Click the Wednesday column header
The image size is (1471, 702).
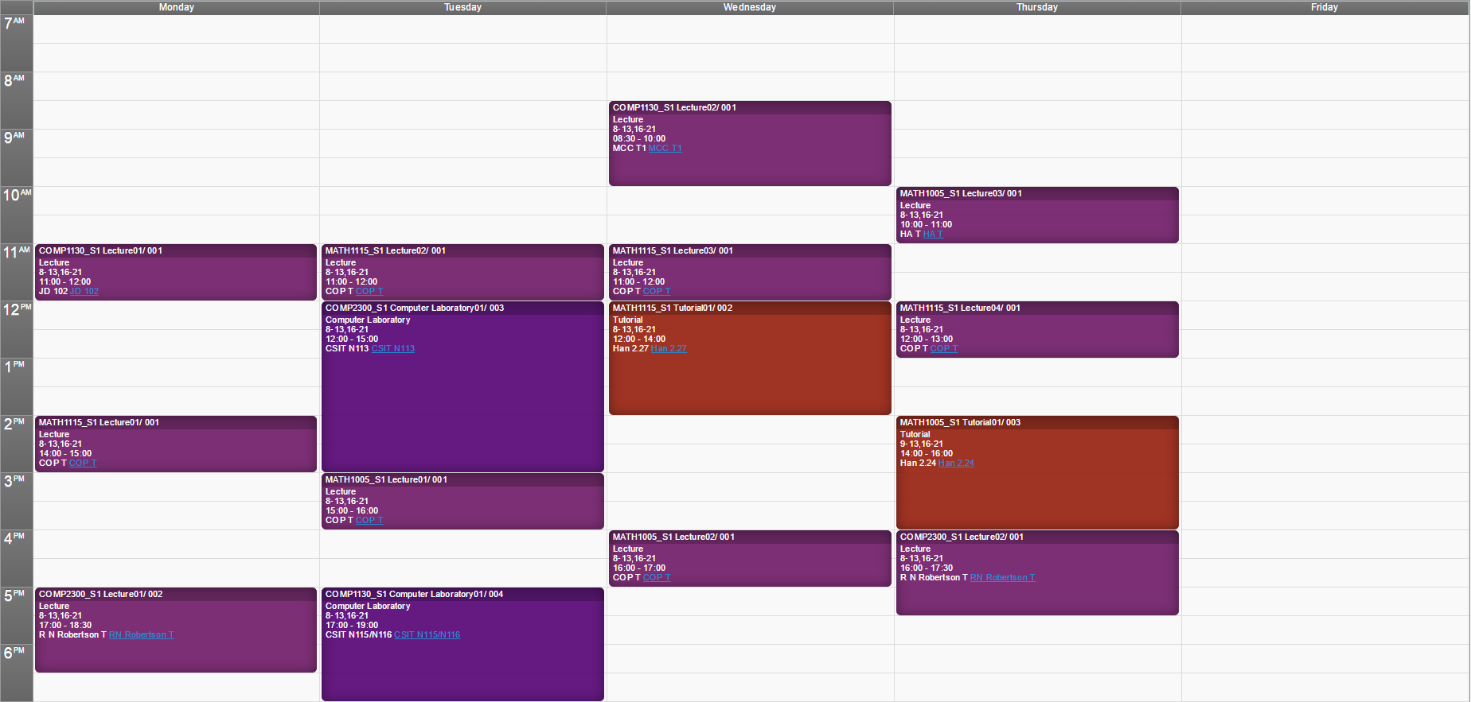[x=750, y=7]
